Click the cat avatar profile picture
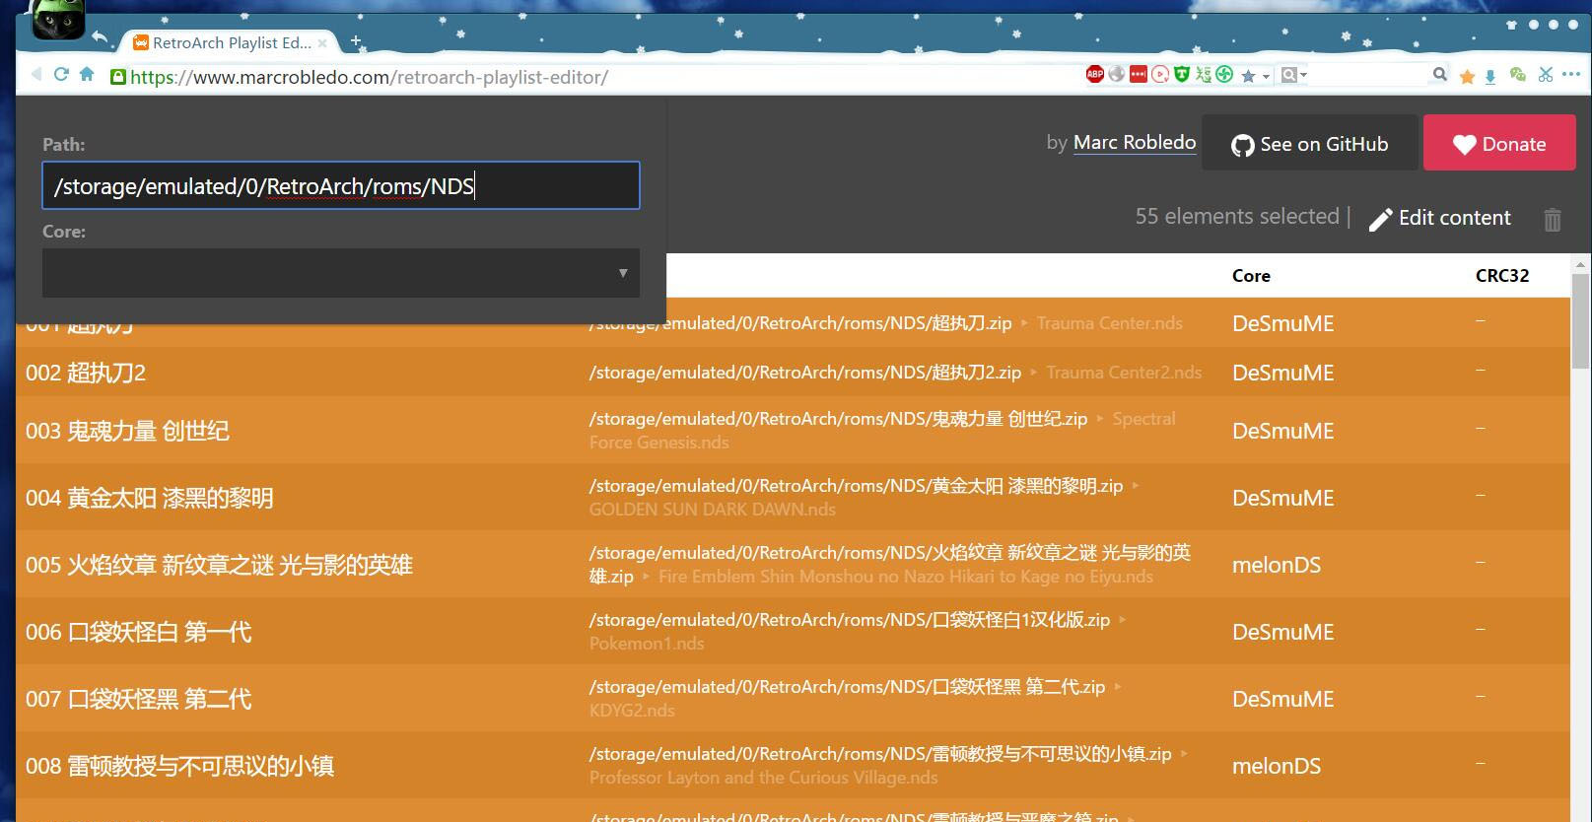The width and height of the screenshot is (1592, 822). click(58, 19)
